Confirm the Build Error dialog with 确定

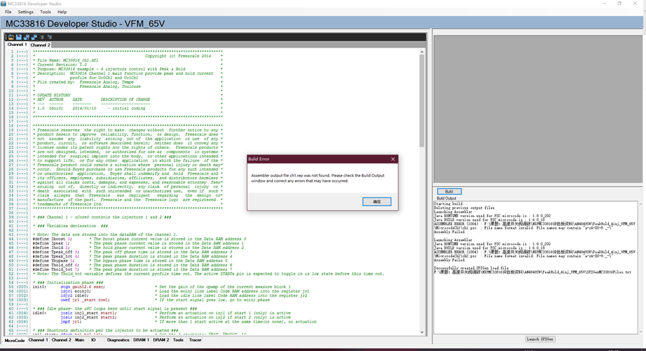coord(376,202)
